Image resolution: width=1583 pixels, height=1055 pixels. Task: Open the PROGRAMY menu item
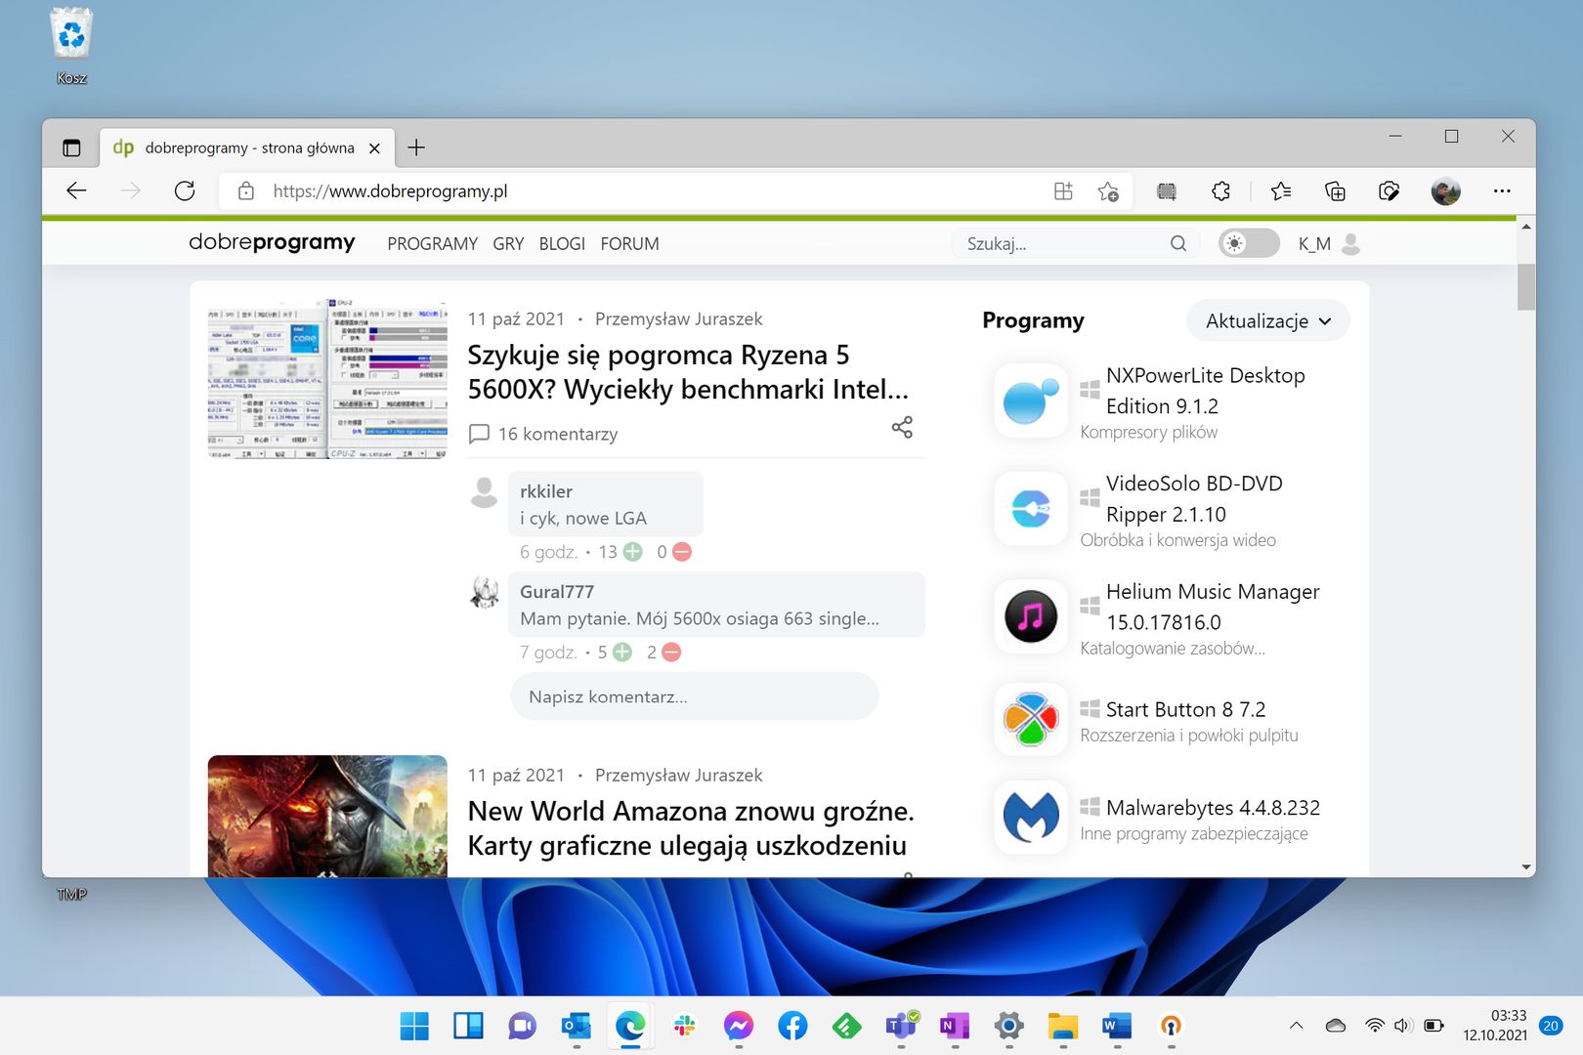point(432,244)
